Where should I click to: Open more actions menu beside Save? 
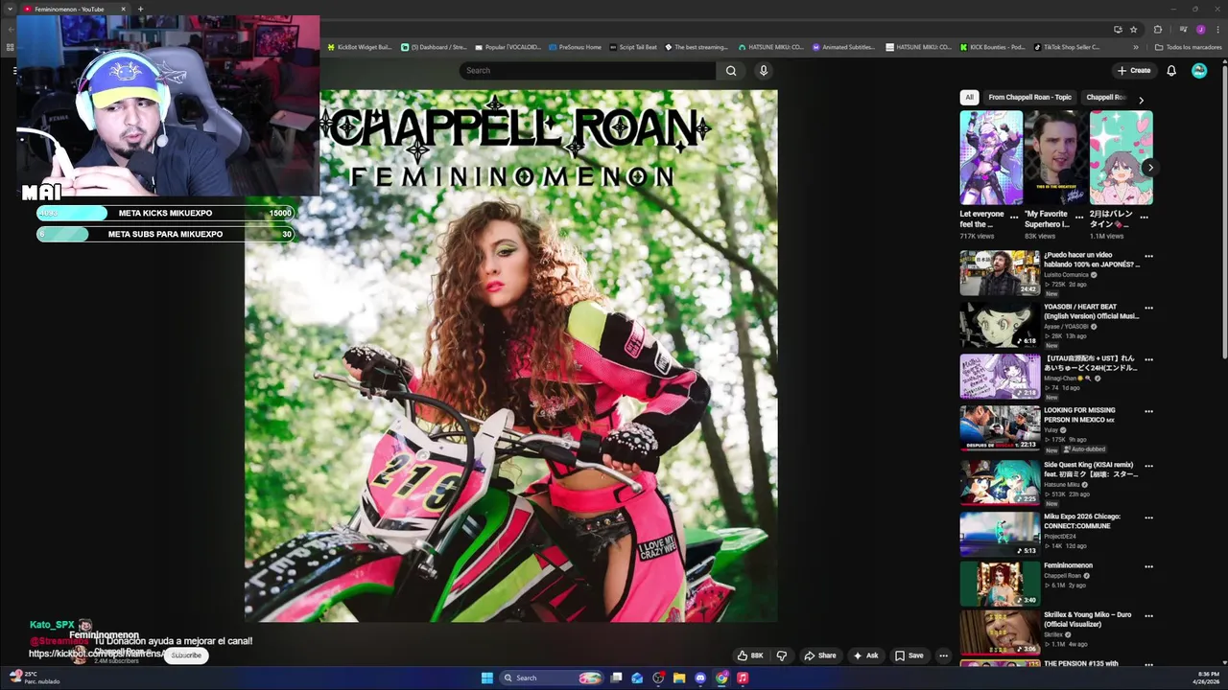(943, 655)
